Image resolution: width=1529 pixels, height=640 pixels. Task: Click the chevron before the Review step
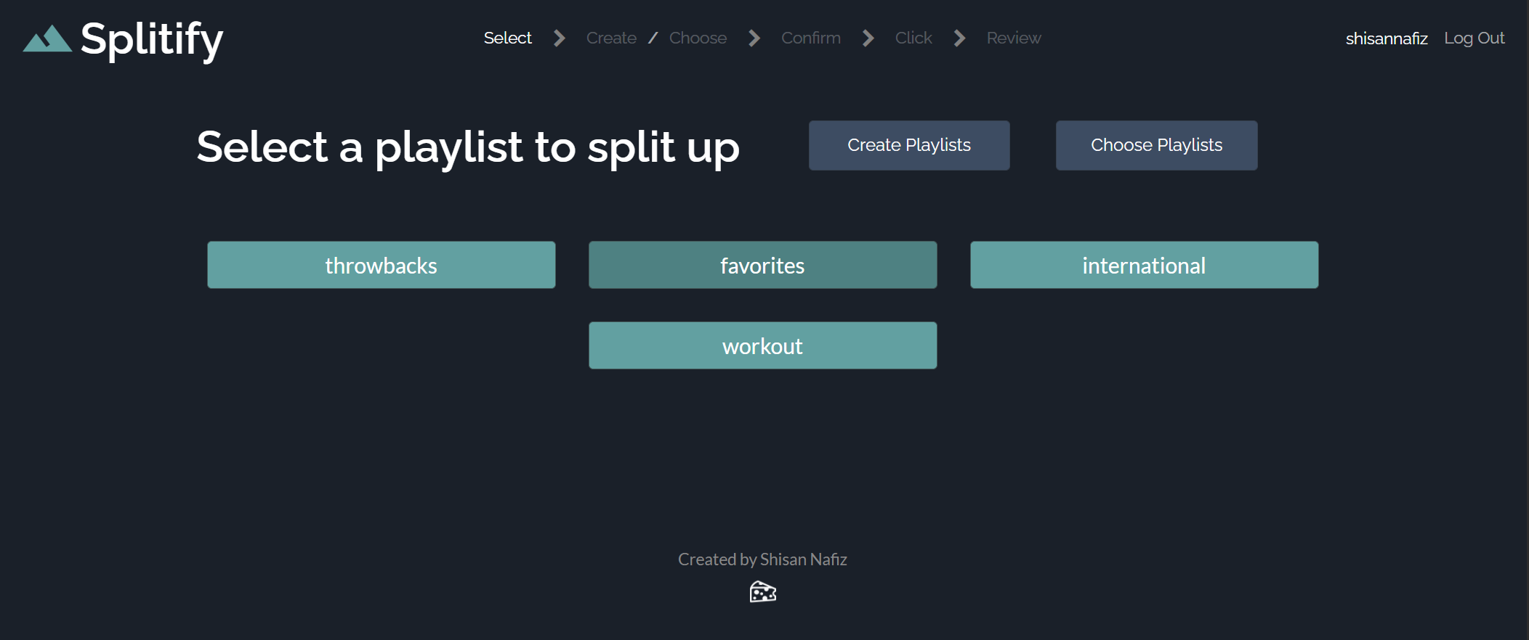[959, 38]
